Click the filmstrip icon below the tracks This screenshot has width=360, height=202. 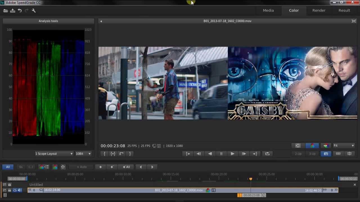[x=5, y=195]
